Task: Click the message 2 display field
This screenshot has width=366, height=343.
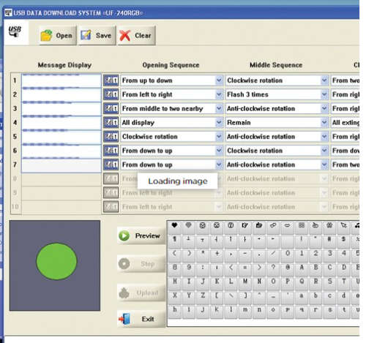Action: pos(61,95)
